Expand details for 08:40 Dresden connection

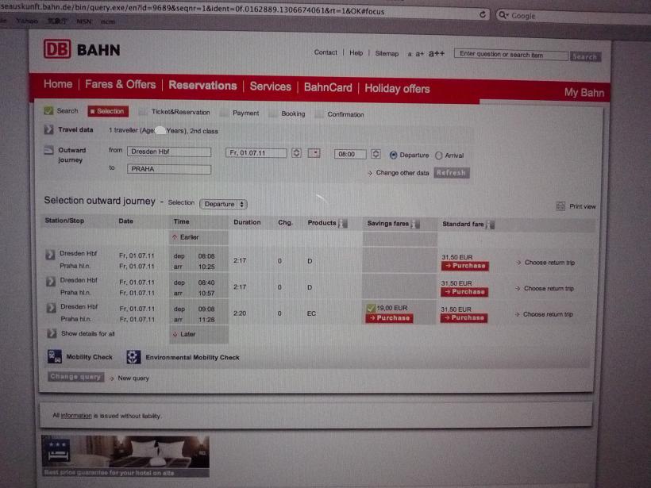point(50,282)
